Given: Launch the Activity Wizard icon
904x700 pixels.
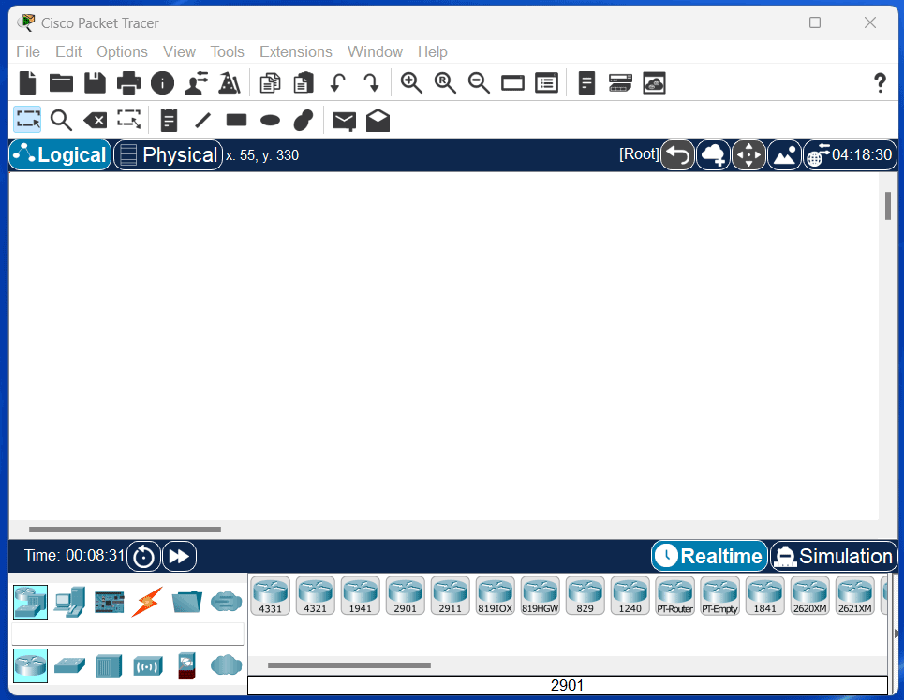Looking at the screenshot, I should coord(230,83).
